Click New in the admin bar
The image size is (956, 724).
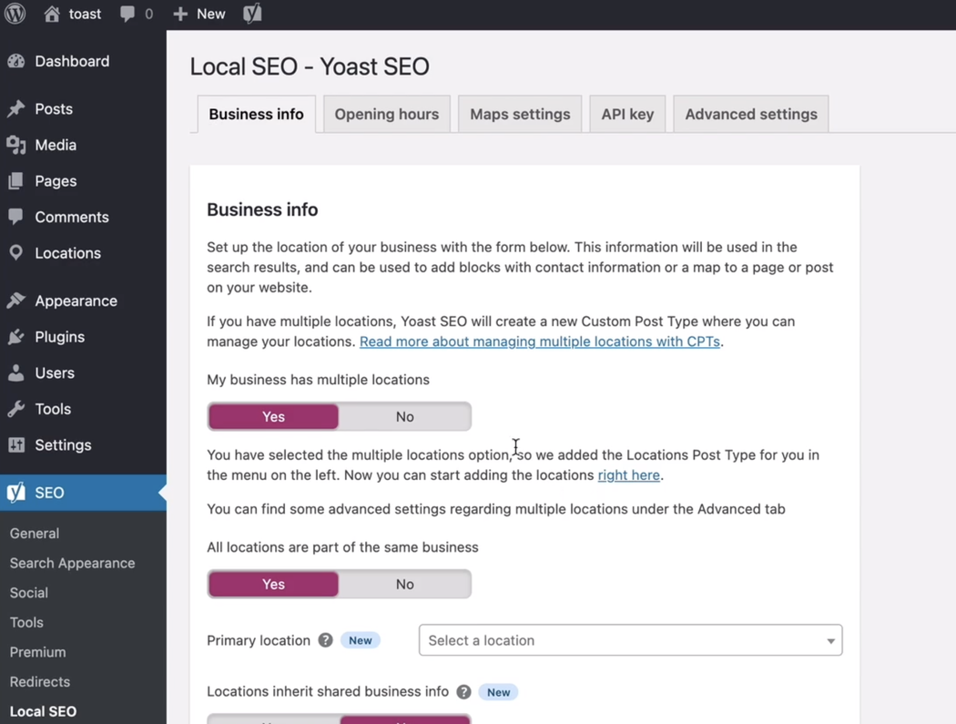click(210, 14)
